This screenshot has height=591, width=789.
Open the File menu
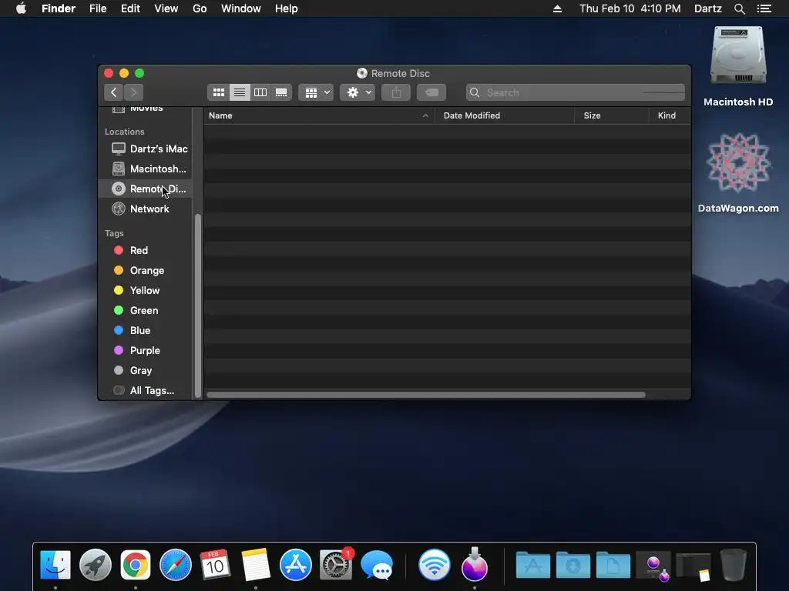[x=98, y=8]
